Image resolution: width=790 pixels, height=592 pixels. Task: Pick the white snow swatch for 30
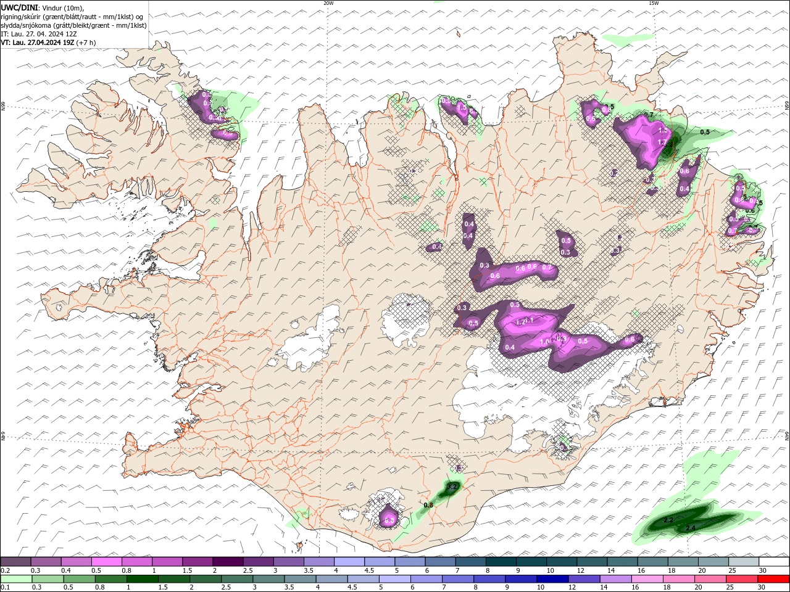774,562
